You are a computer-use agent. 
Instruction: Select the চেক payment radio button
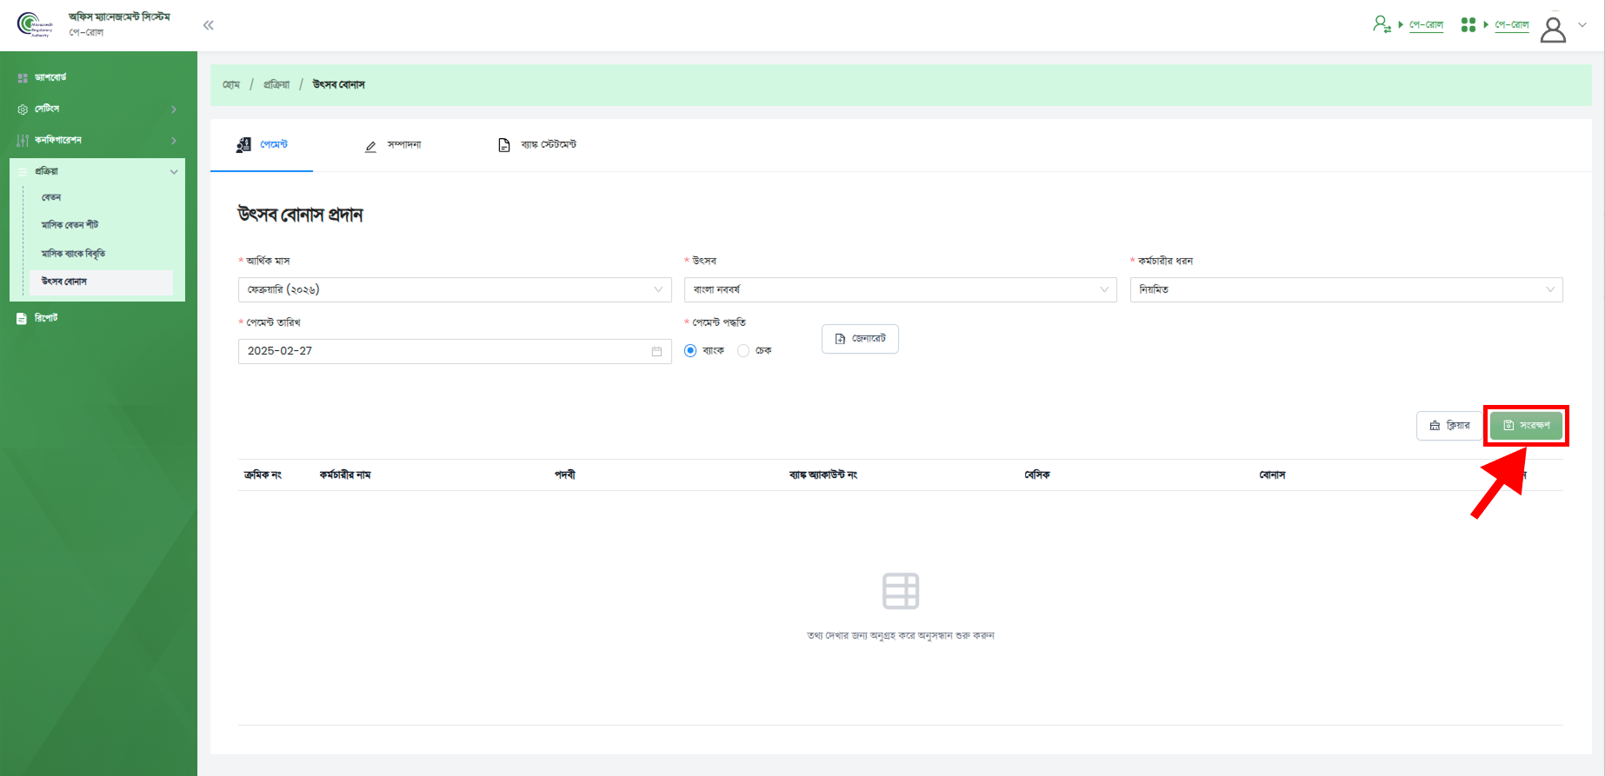[x=743, y=351]
